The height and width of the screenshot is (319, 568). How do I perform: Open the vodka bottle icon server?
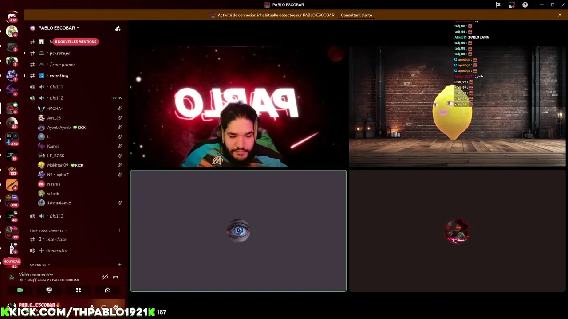click(x=12, y=248)
